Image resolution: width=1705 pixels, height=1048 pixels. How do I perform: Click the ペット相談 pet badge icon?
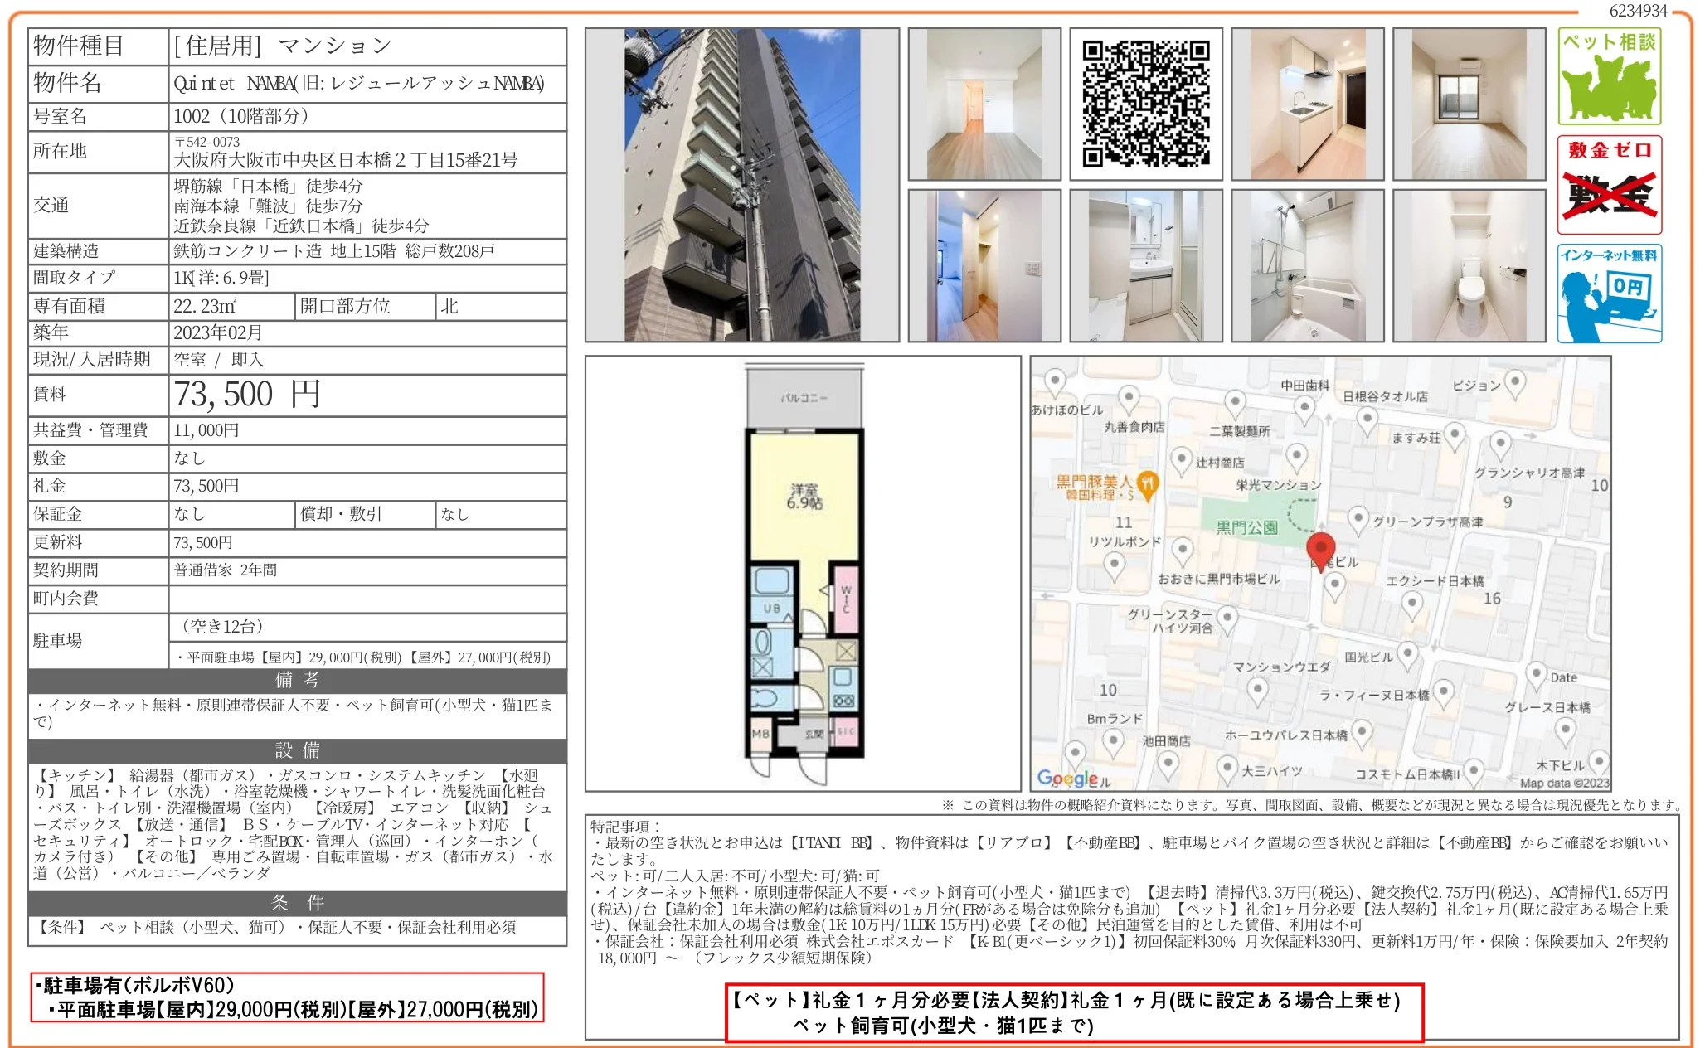tap(1609, 76)
